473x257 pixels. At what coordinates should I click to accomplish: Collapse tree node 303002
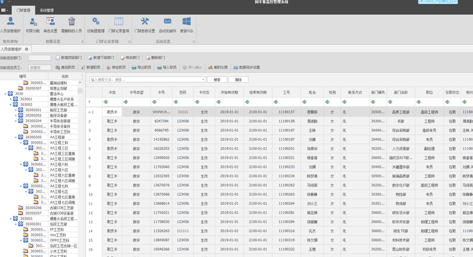point(11,105)
